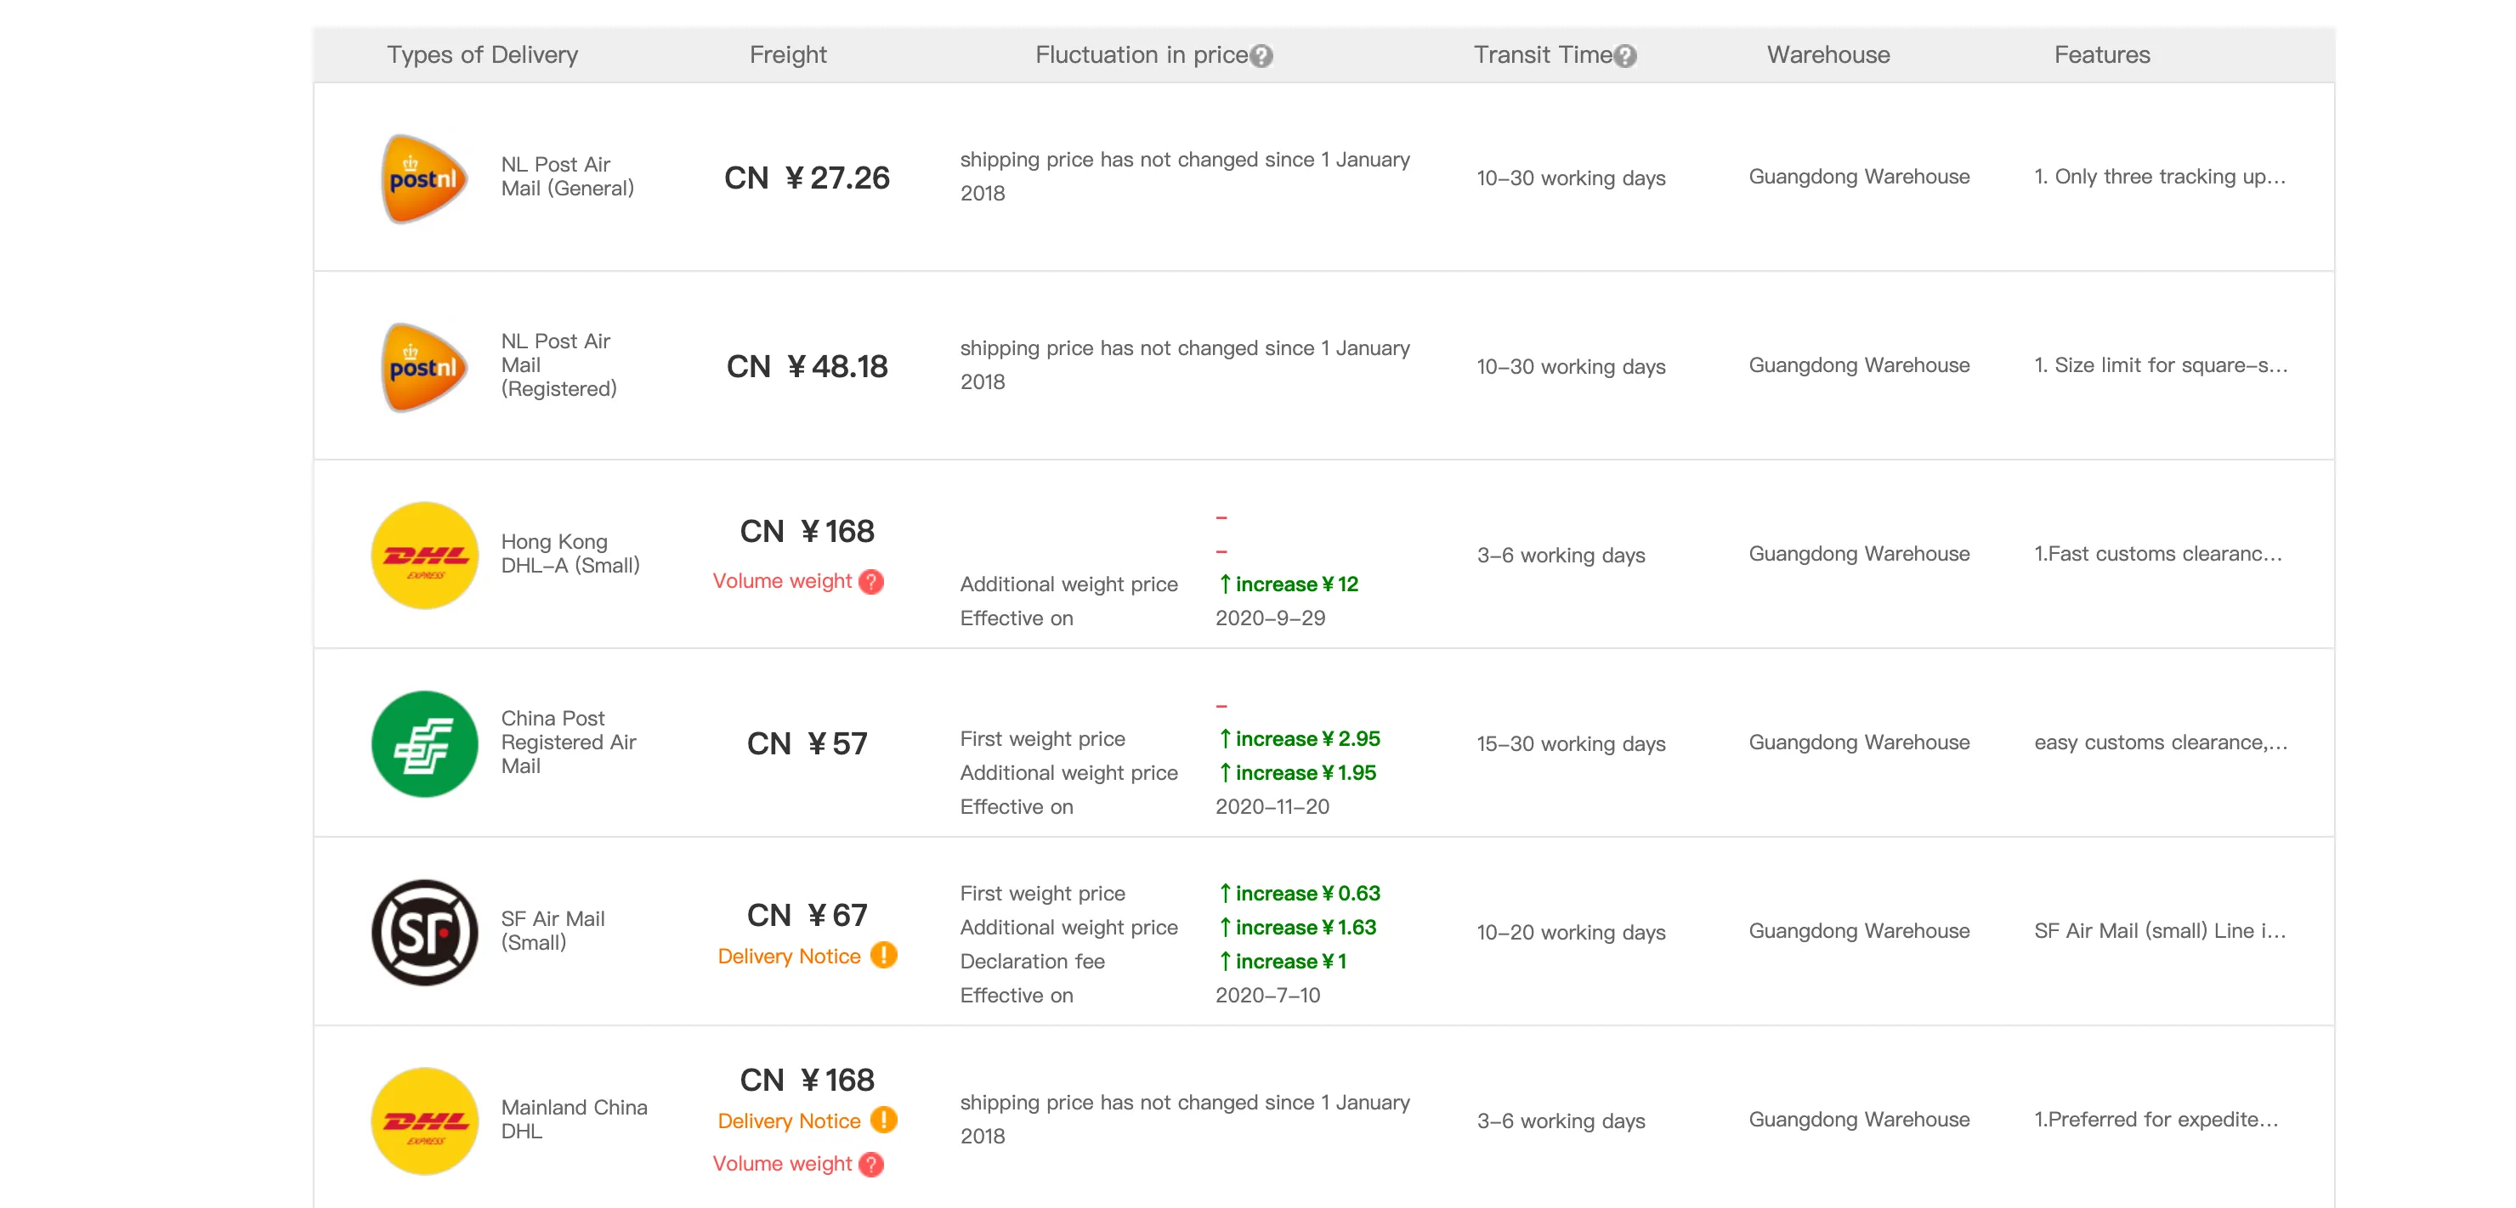Click the Warehouse column header

1828,54
